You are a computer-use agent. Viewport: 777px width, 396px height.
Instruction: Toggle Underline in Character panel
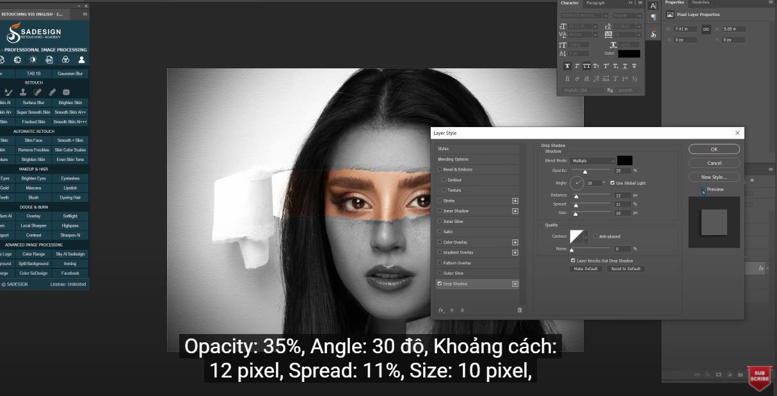coord(625,66)
